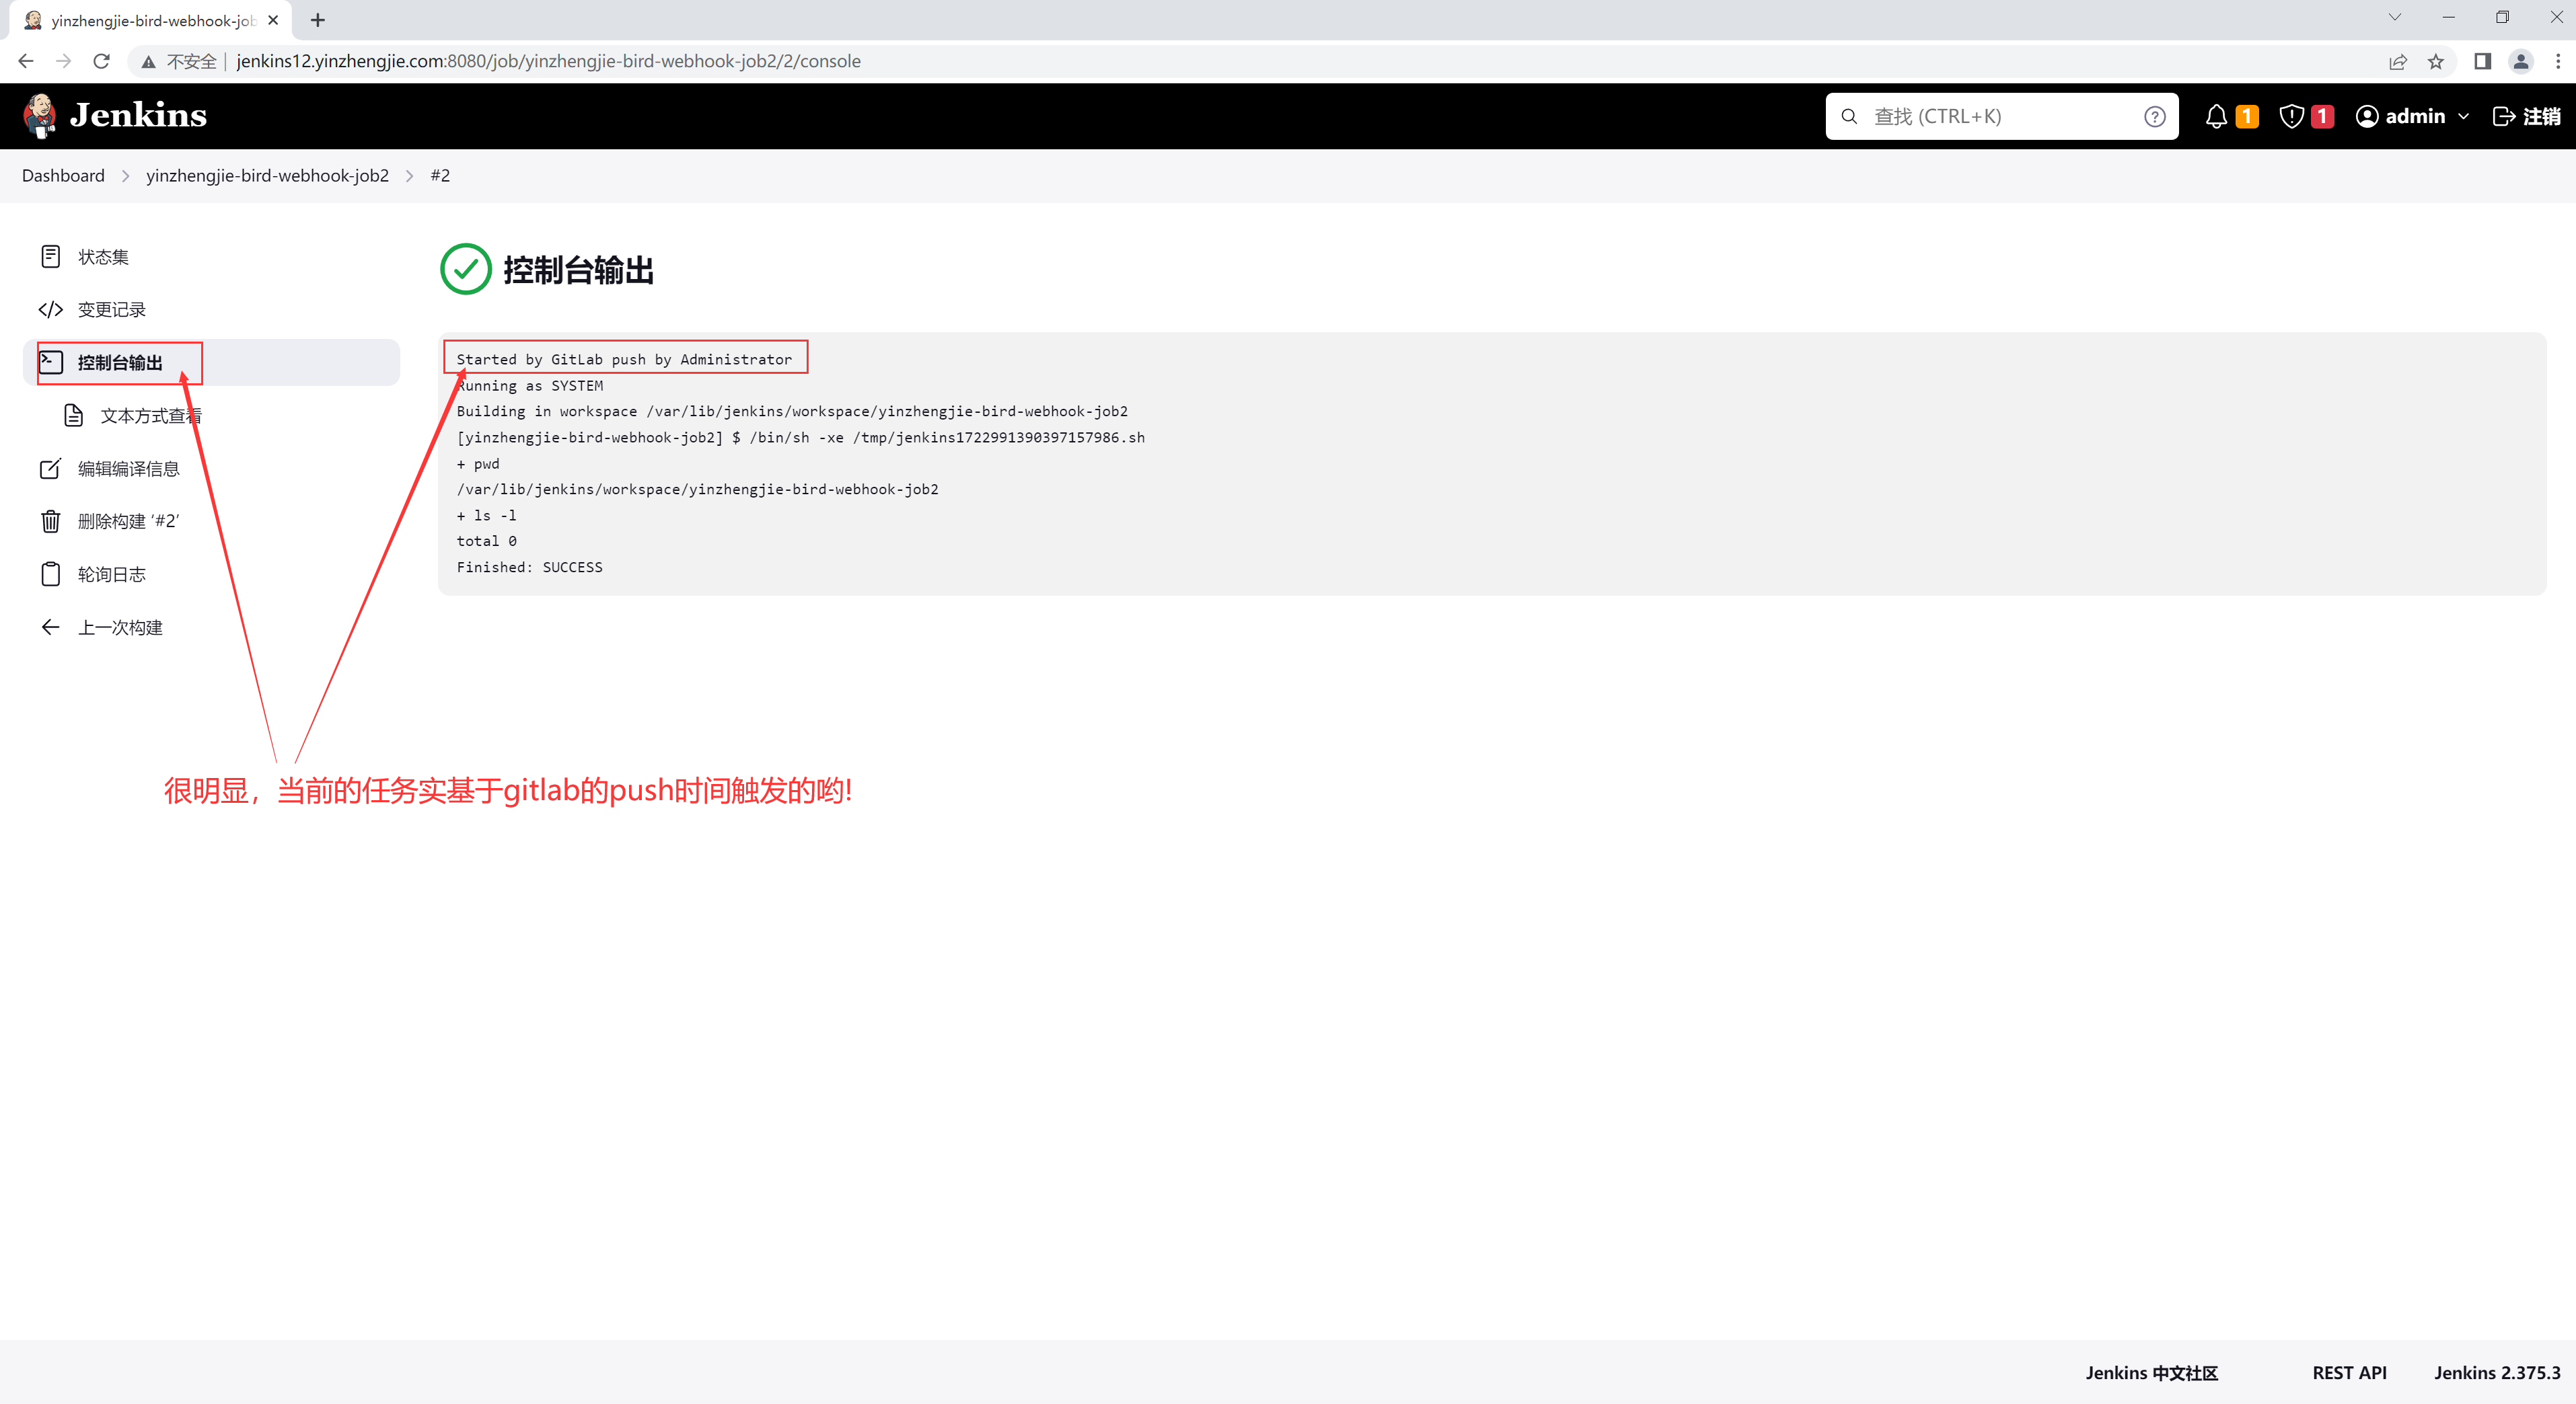Open 变更记录 sidebar item

point(111,310)
